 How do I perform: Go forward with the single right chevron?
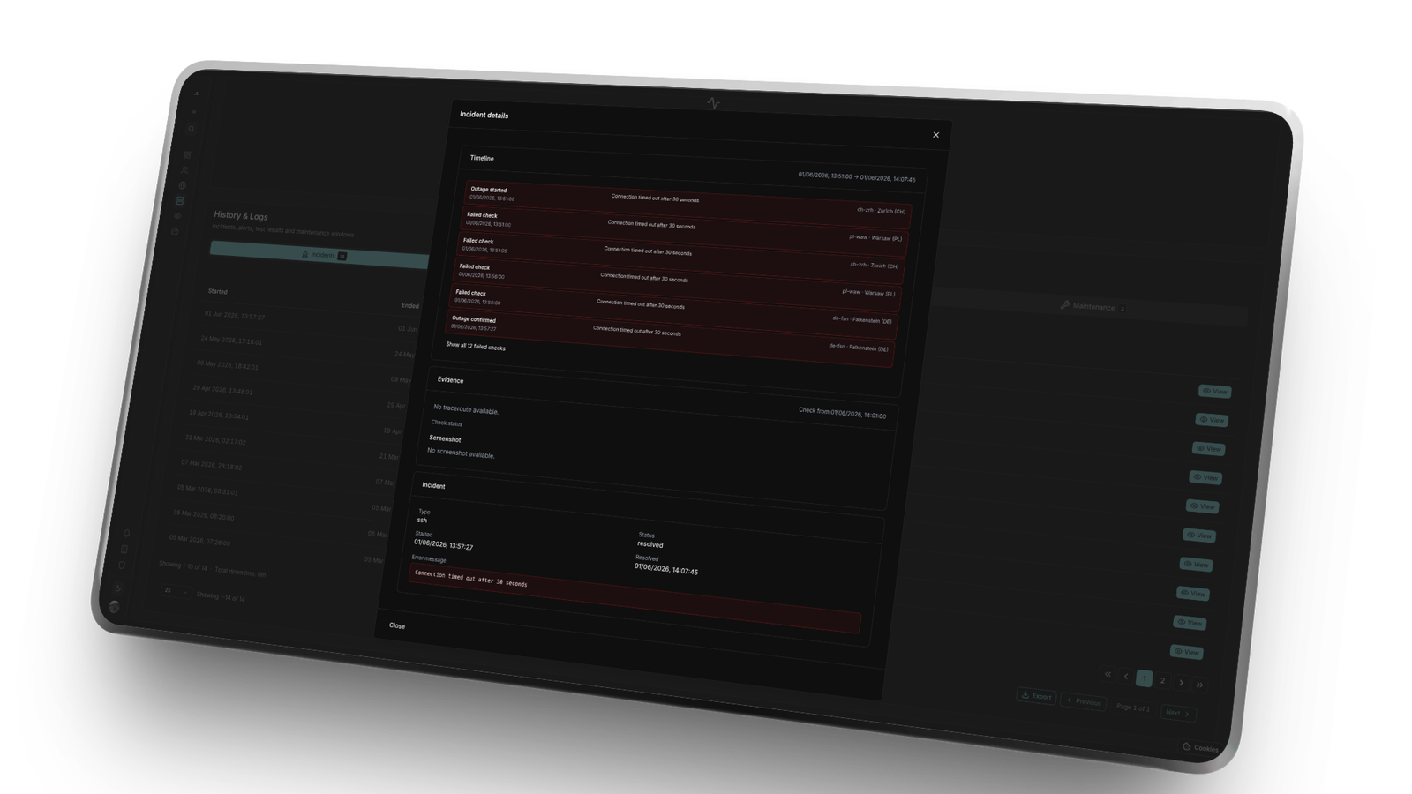point(1182,682)
